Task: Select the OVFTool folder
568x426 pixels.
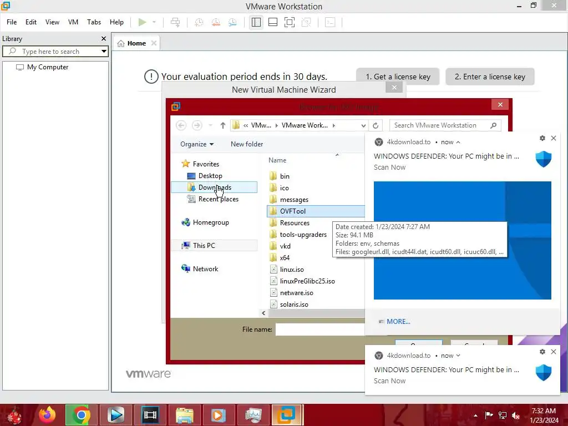Action: coord(316,211)
